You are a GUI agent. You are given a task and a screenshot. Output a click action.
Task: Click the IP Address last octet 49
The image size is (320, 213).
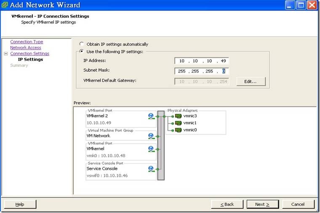[x=223, y=61]
